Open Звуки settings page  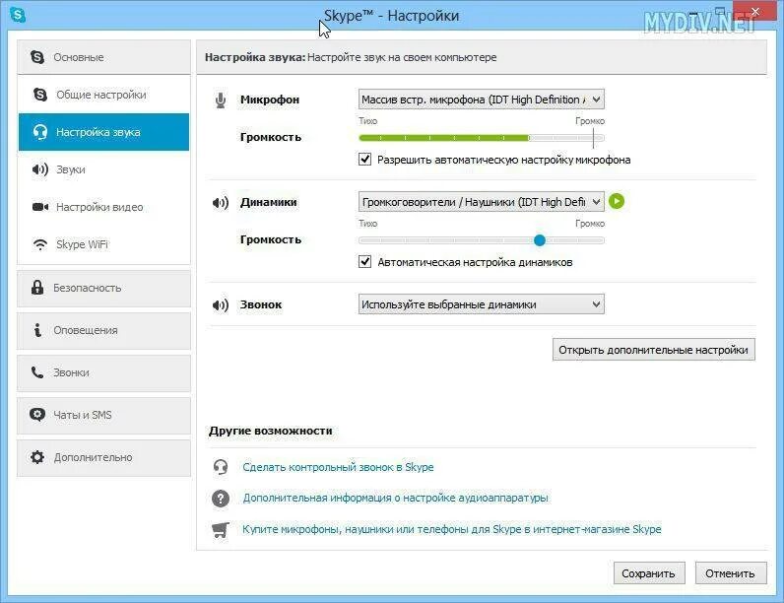[x=104, y=169]
